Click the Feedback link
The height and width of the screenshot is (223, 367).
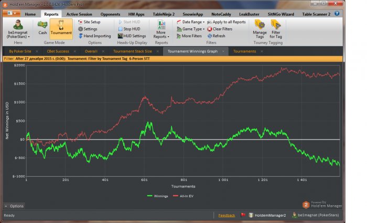pyautogui.click(x=226, y=216)
